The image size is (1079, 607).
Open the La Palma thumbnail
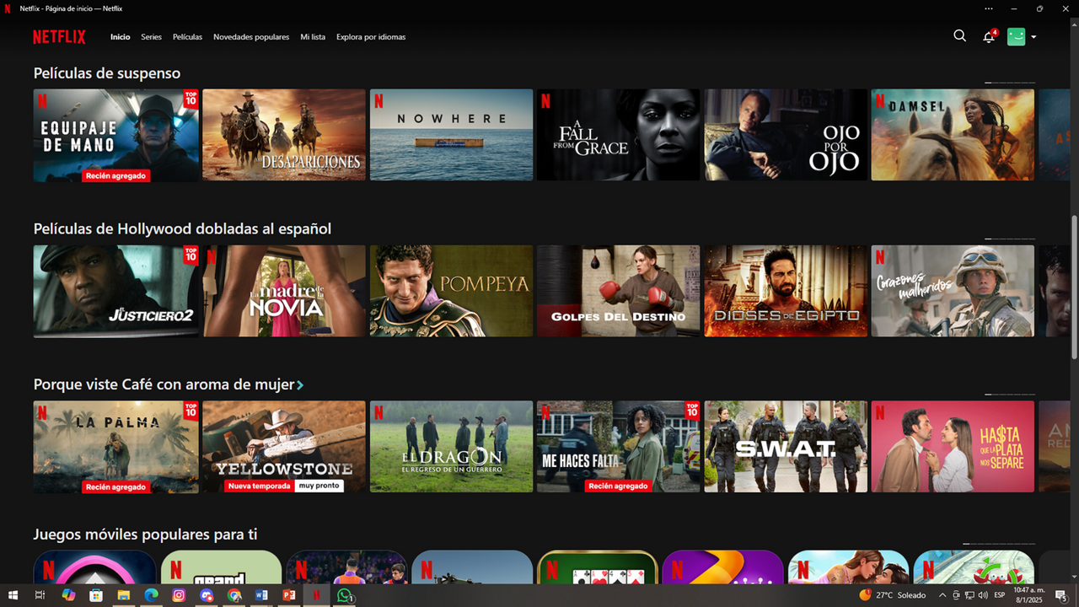point(116,447)
